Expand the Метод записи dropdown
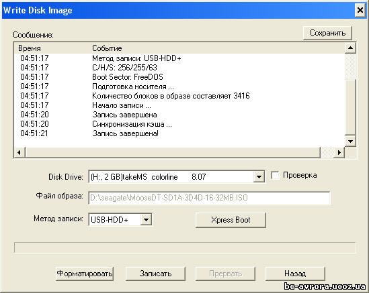 click(x=146, y=220)
